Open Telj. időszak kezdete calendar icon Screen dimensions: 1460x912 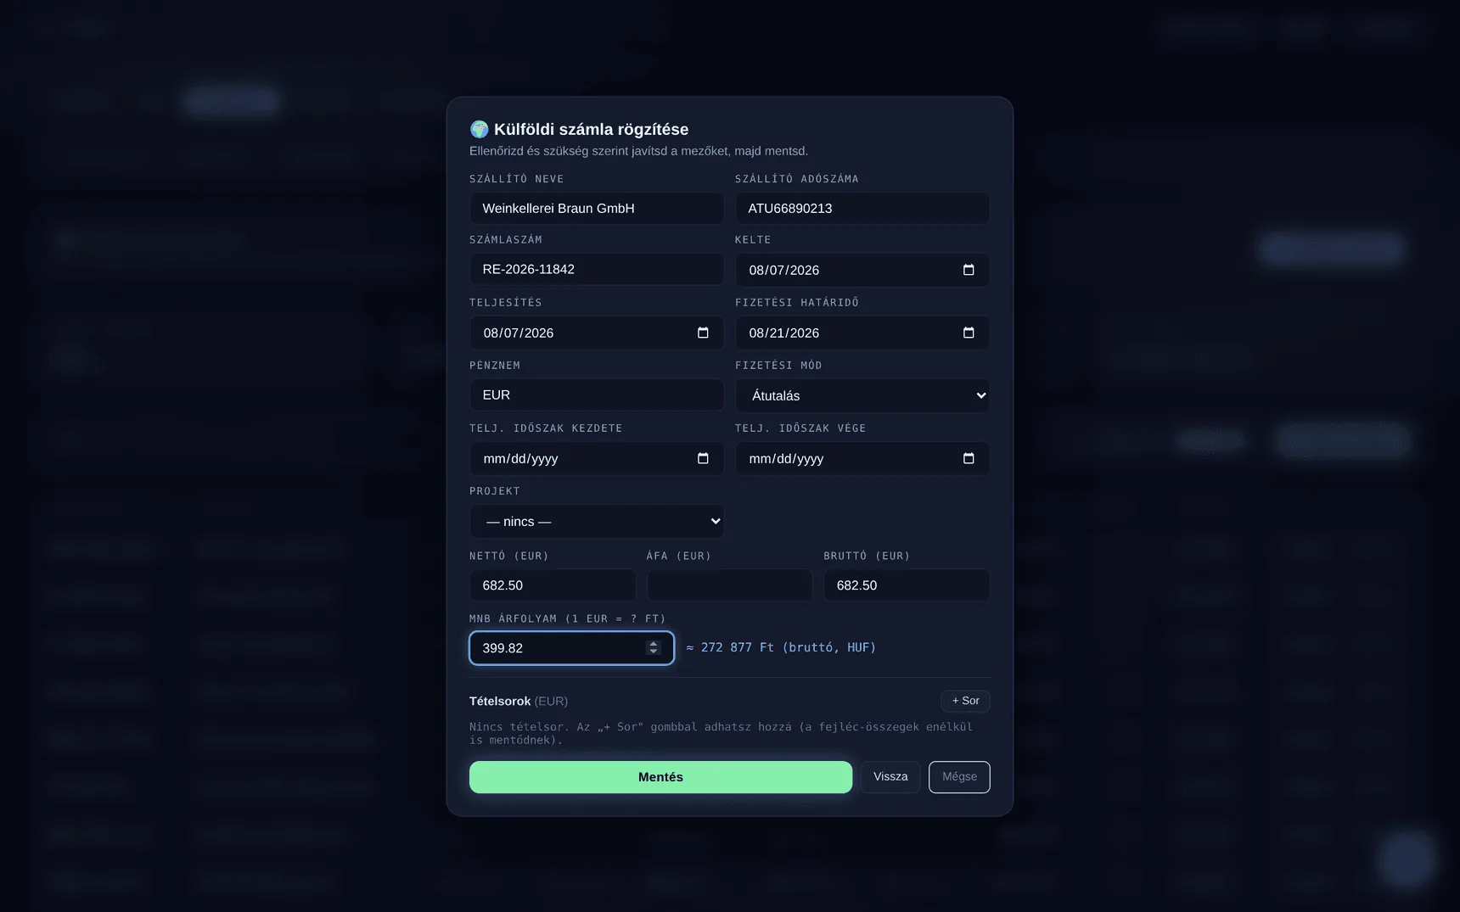pos(703,458)
